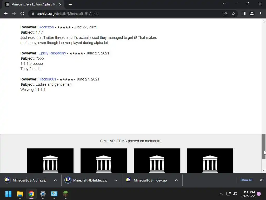Bookmark this page with the star icon
Screen dimensions: 266x200
(233, 14)
